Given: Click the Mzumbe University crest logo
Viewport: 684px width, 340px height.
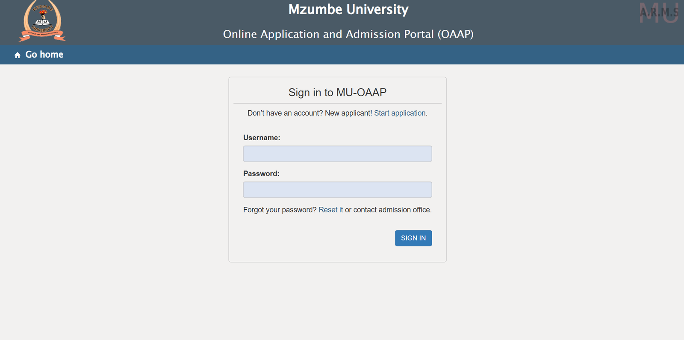Looking at the screenshot, I should click(42, 21).
